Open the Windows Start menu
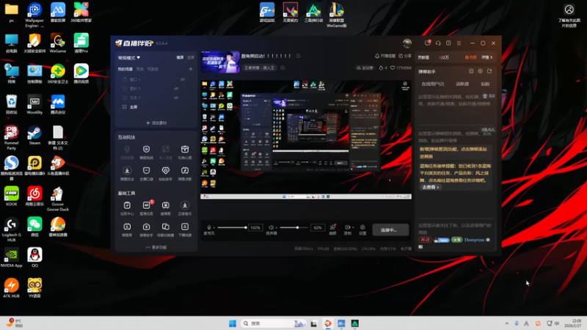This screenshot has height=330, width=587. [233, 323]
